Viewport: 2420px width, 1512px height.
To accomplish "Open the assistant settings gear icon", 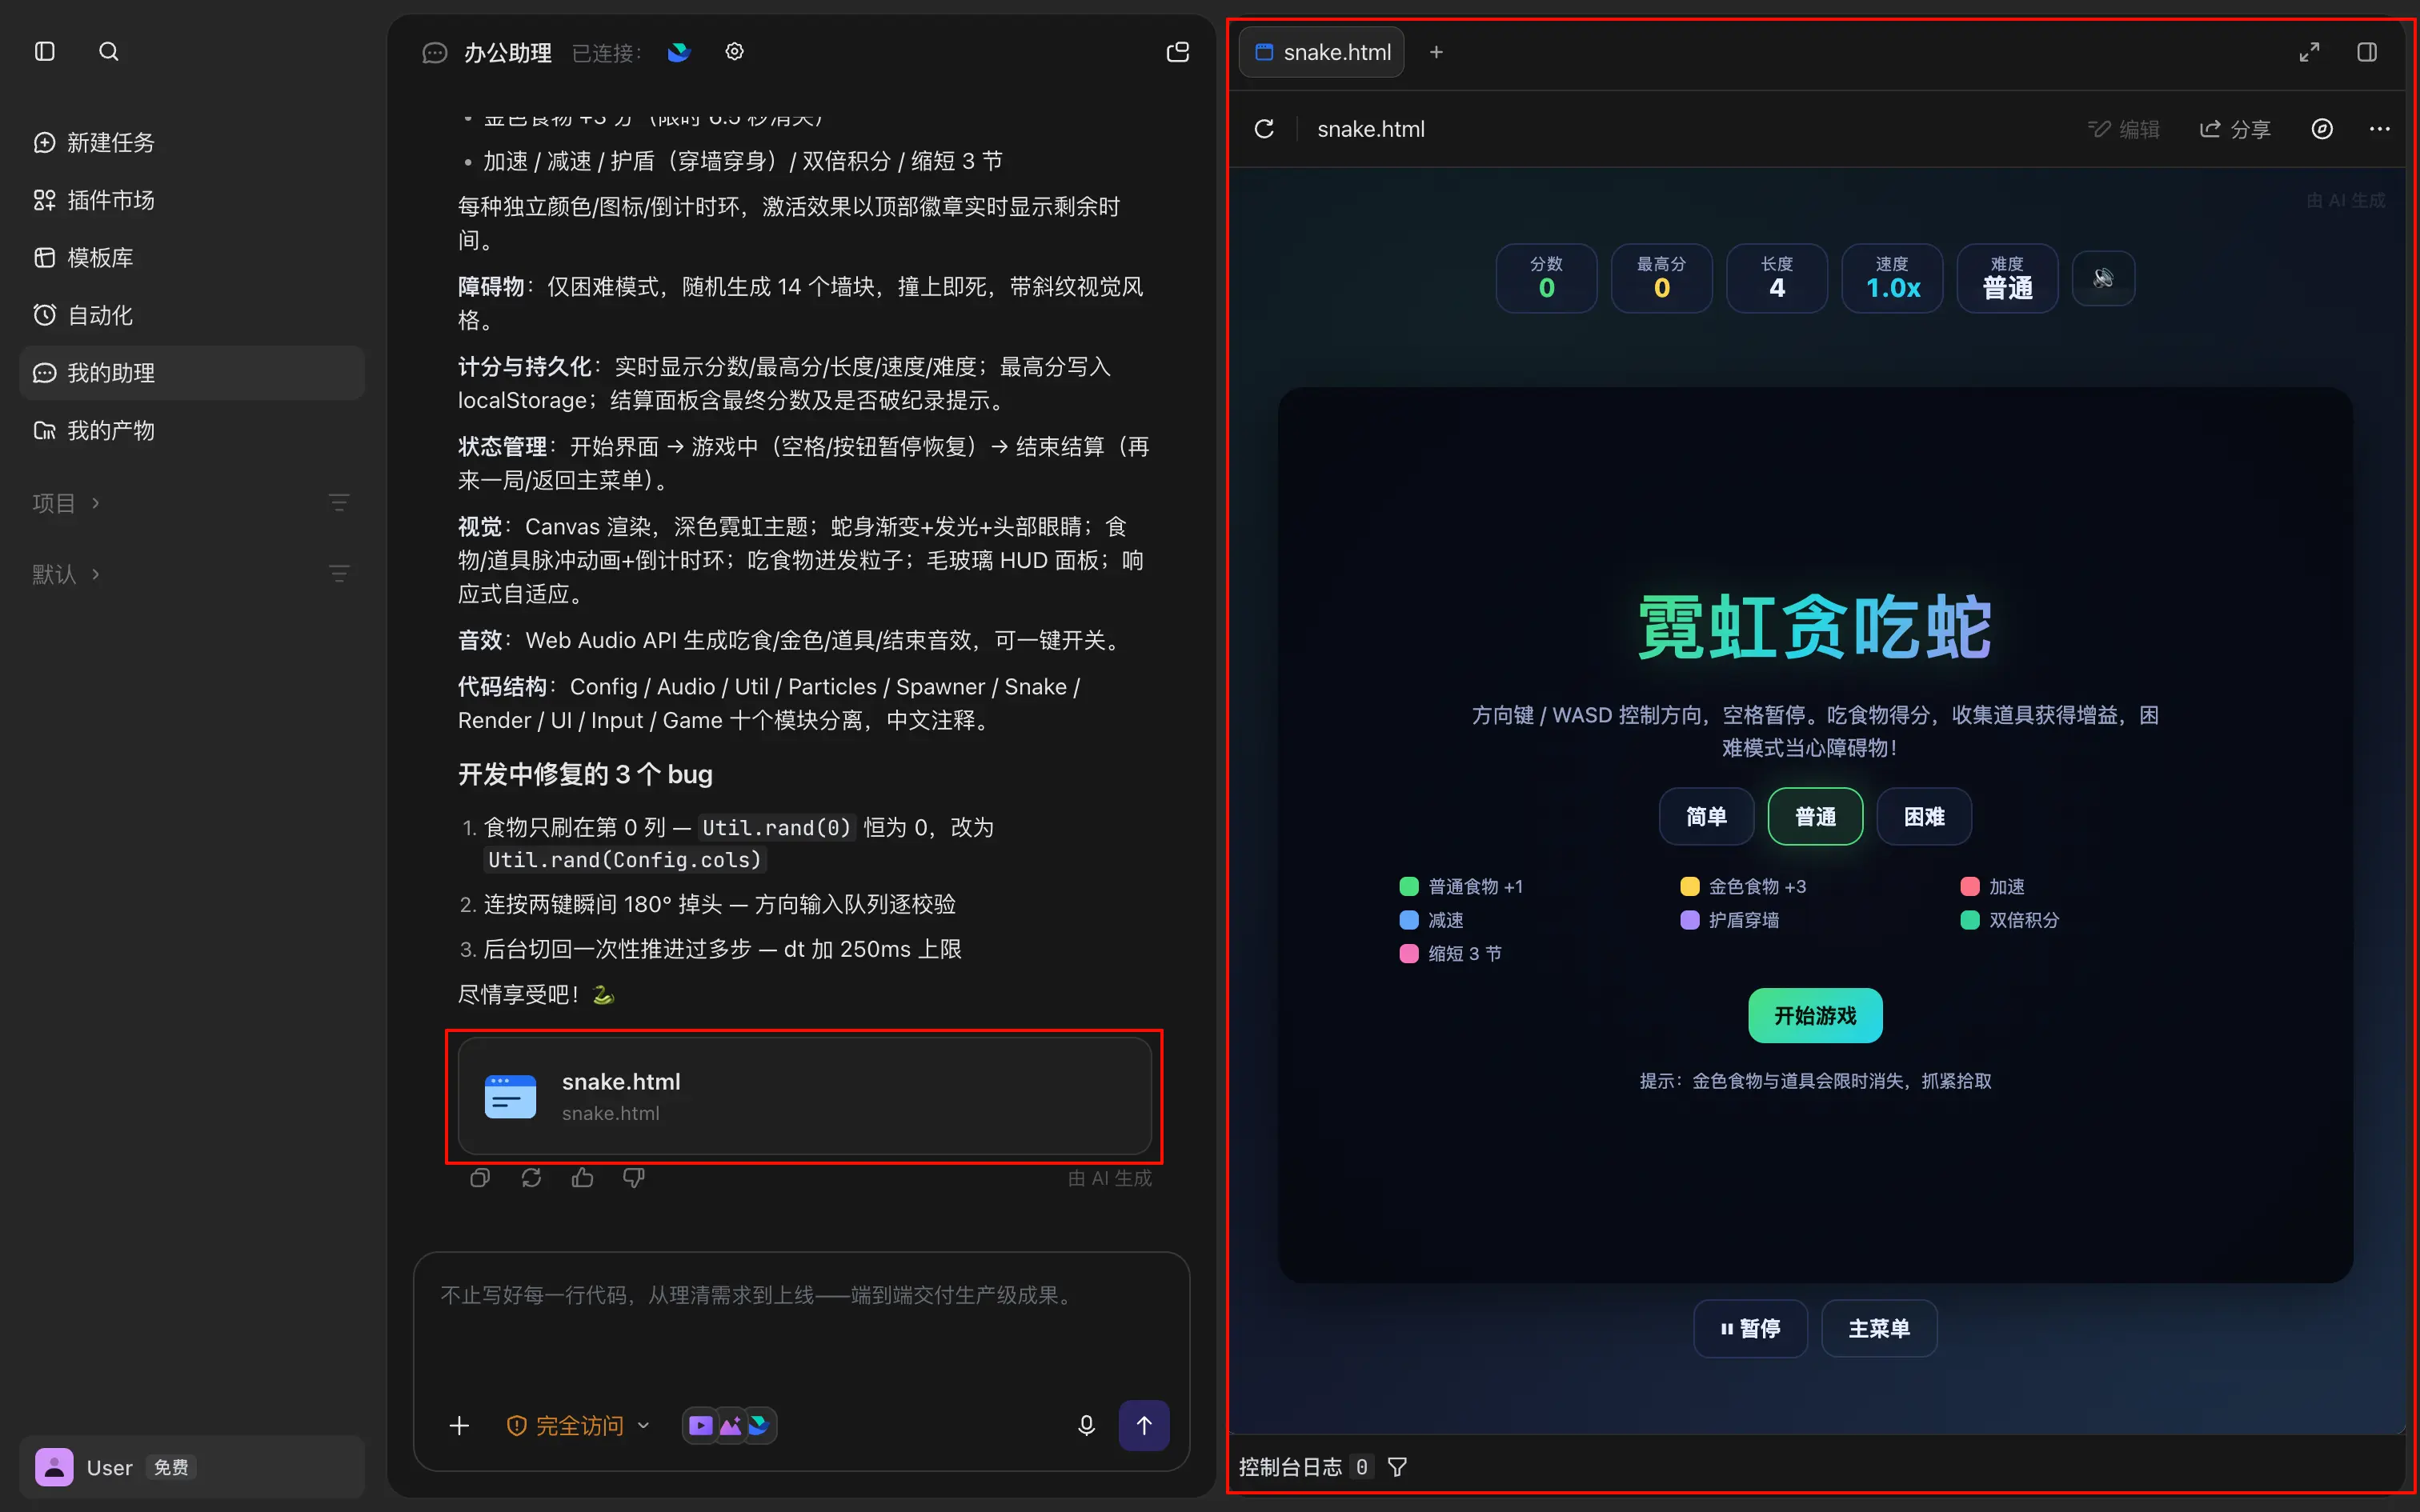I will pos(734,52).
